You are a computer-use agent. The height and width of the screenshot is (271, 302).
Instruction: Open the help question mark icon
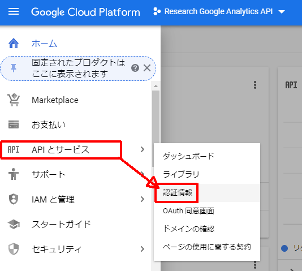point(135,68)
